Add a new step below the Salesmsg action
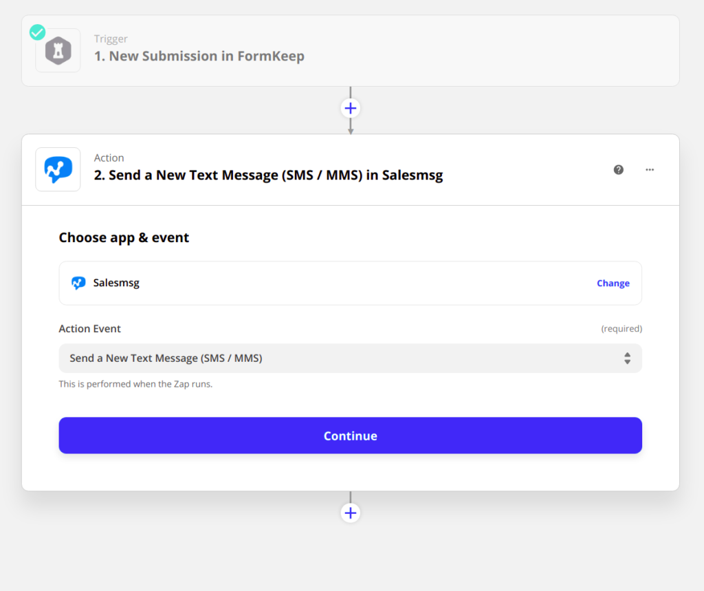The width and height of the screenshot is (704, 591). coord(351,513)
